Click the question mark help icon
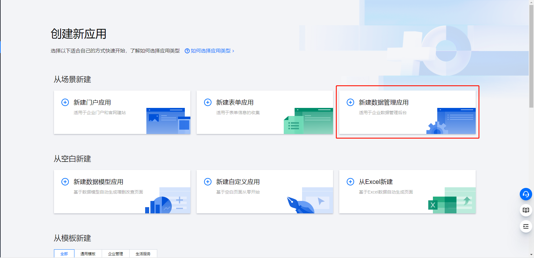This screenshot has height=258, width=534. tap(187, 51)
